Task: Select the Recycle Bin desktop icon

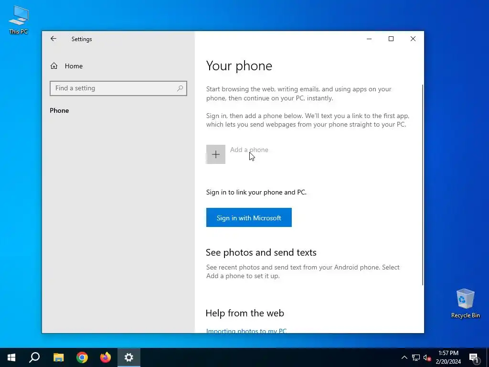Action: coord(465,303)
